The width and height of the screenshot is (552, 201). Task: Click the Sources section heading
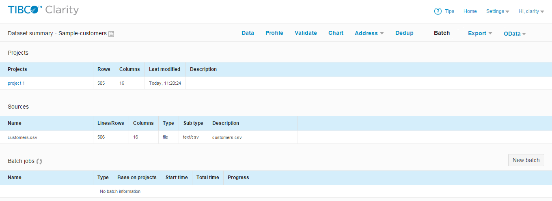[x=18, y=107]
